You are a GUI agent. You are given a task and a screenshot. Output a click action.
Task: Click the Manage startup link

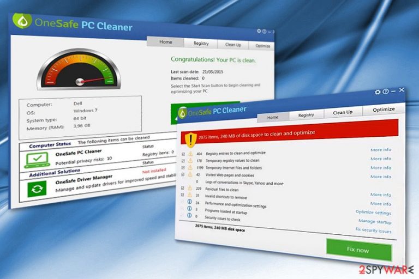(375, 222)
